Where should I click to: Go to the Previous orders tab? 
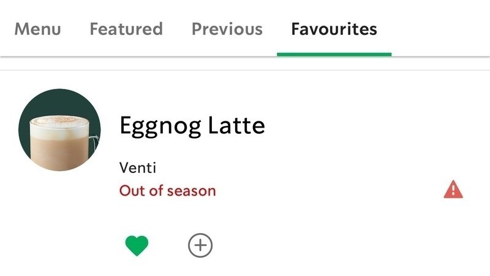pyautogui.click(x=227, y=29)
